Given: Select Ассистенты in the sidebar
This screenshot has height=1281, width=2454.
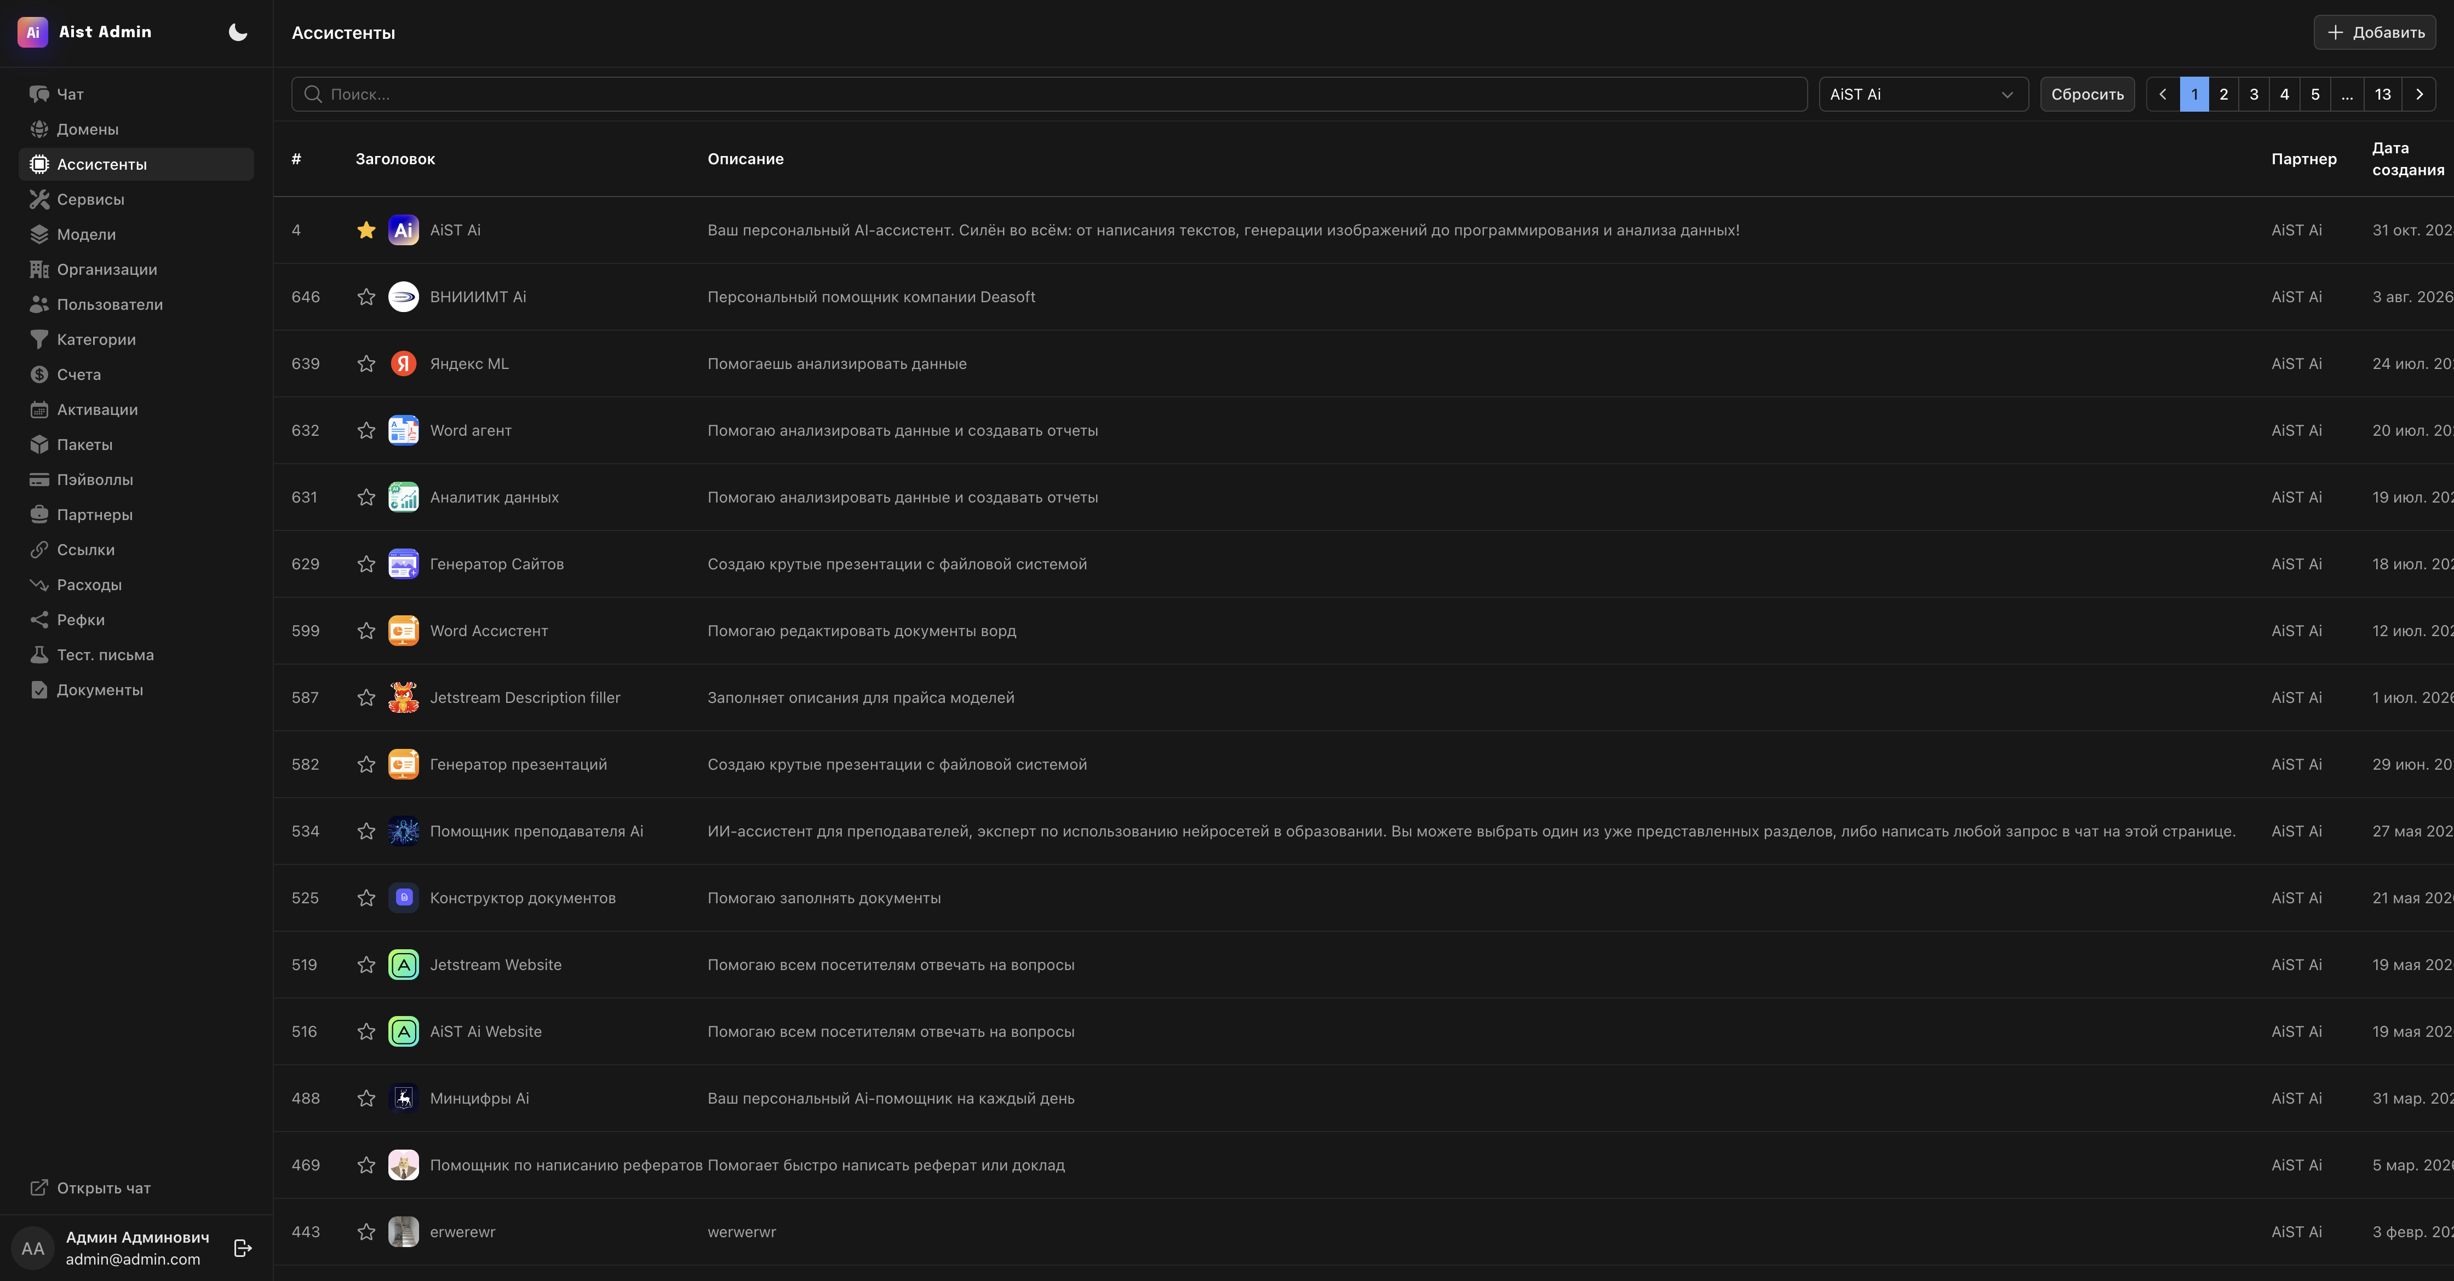Looking at the screenshot, I should [136, 164].
